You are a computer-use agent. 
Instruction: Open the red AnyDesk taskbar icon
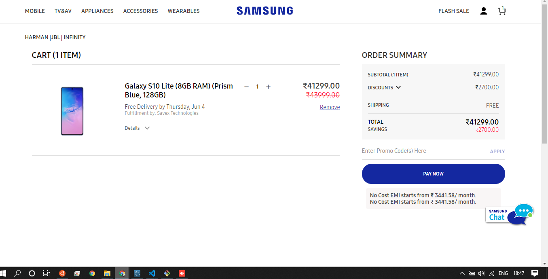tap(182, 273)
